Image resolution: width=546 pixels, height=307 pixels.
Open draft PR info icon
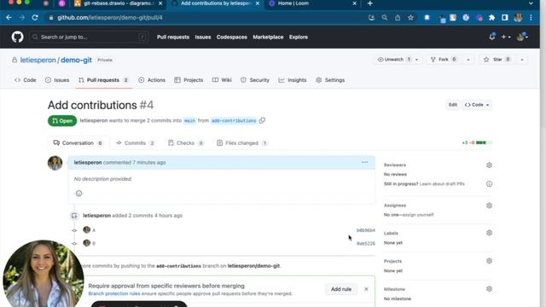tap(489, 184)
